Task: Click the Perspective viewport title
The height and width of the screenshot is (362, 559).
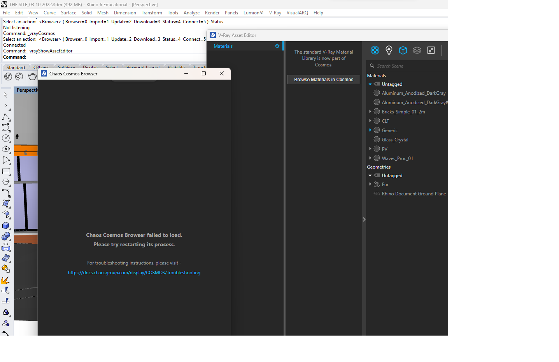Action: pyautogui.click(x=27, y=90)
